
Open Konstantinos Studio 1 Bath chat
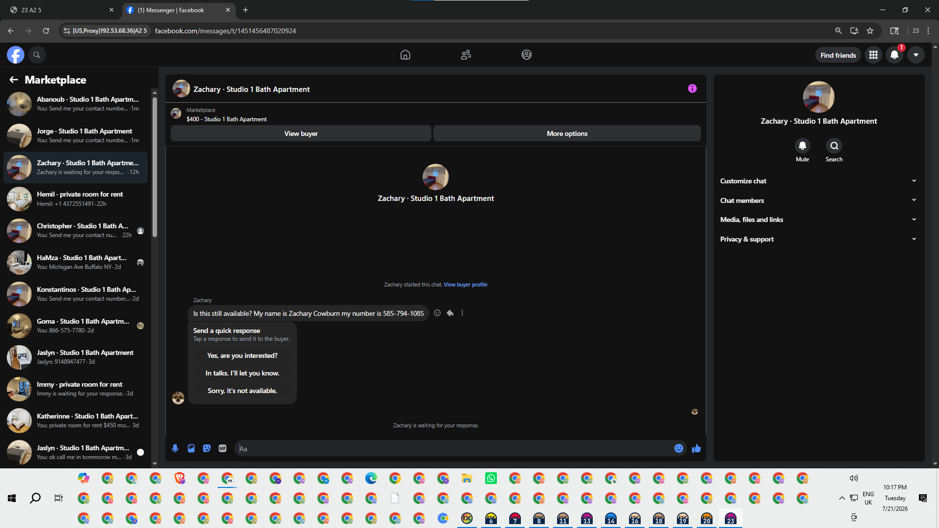click(76, 294)
